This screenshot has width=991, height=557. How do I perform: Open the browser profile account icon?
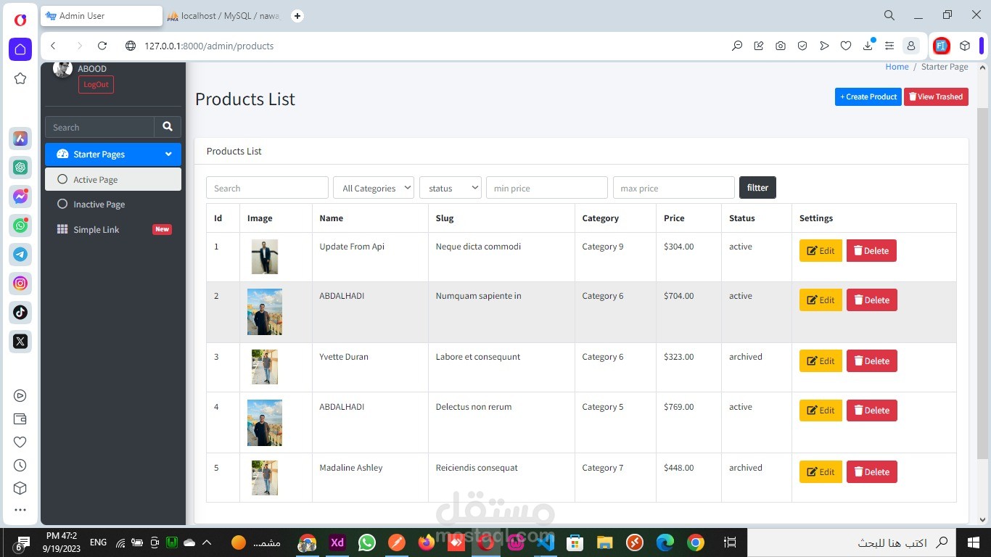pyautogui.click(x=910, y=46)
